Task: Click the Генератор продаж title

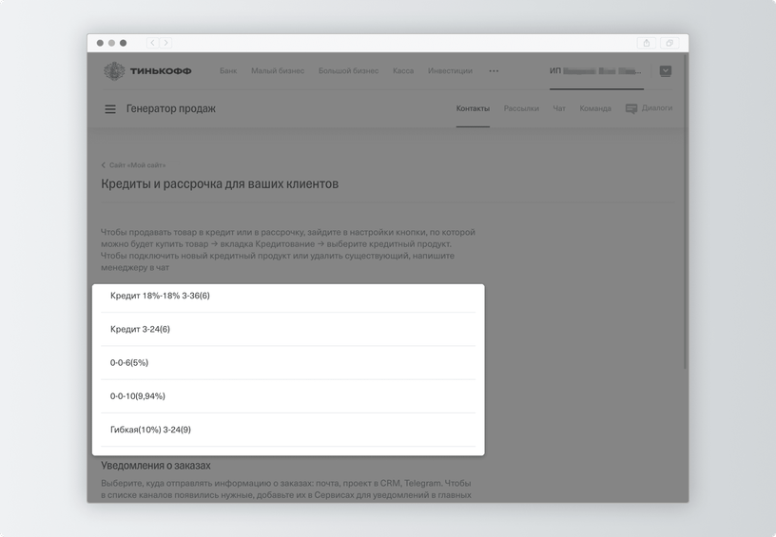Action: pyautogui.click(x=171, y=108)
